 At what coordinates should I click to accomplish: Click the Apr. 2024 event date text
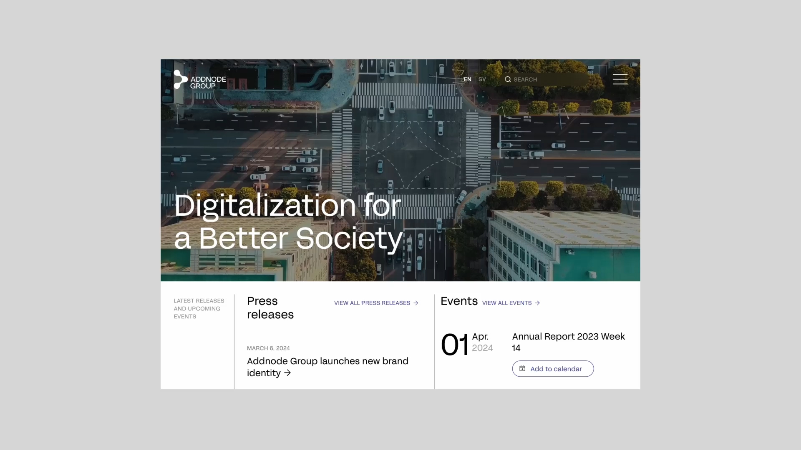[482, 342]
